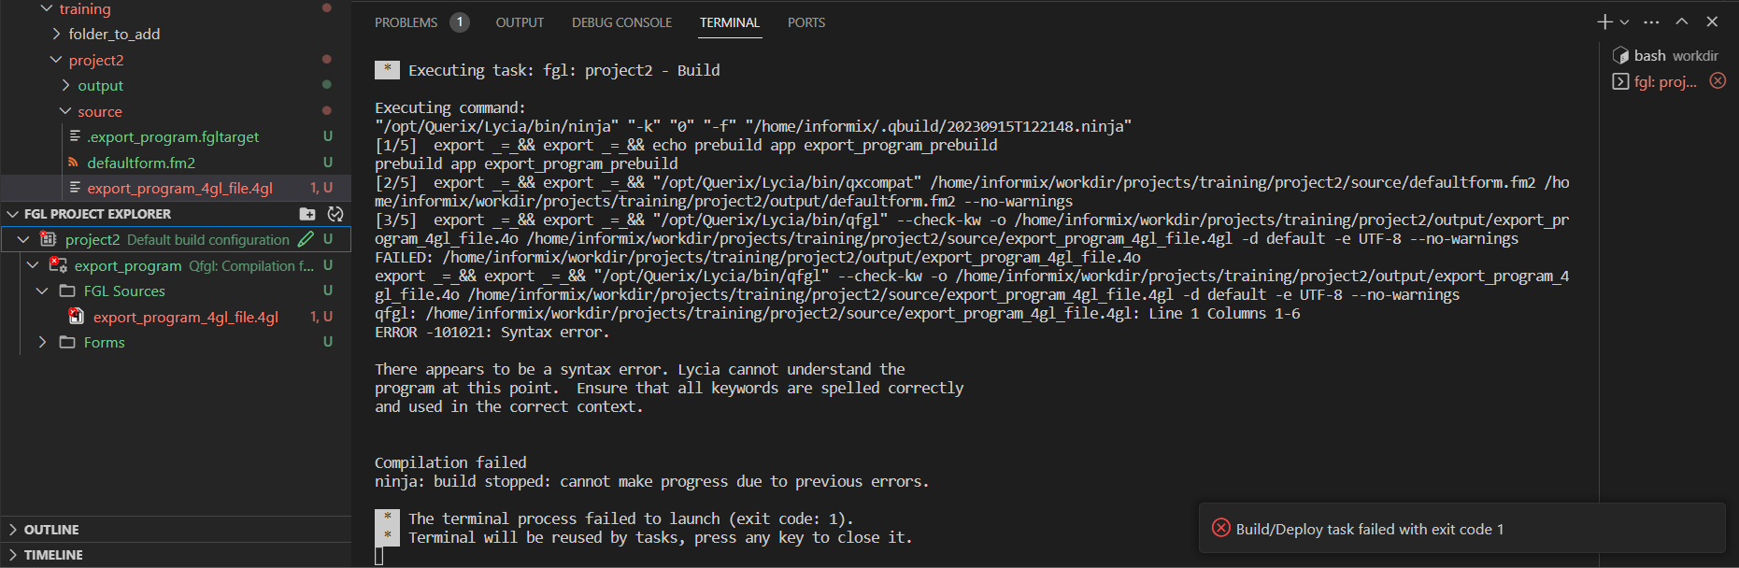Open the launch profile dropdown beside the plus
1739x568 pixels.
[x=1625, y=22]
